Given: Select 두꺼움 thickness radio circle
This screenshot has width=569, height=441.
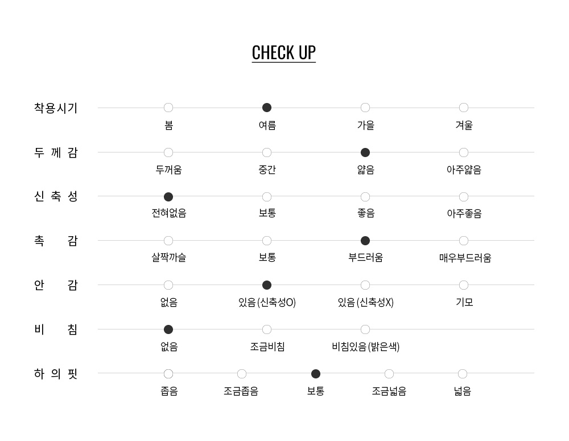Looking at the screenshot, I should [168, 153].
